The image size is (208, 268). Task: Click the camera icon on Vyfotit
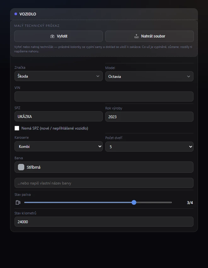tap(52, 36)
